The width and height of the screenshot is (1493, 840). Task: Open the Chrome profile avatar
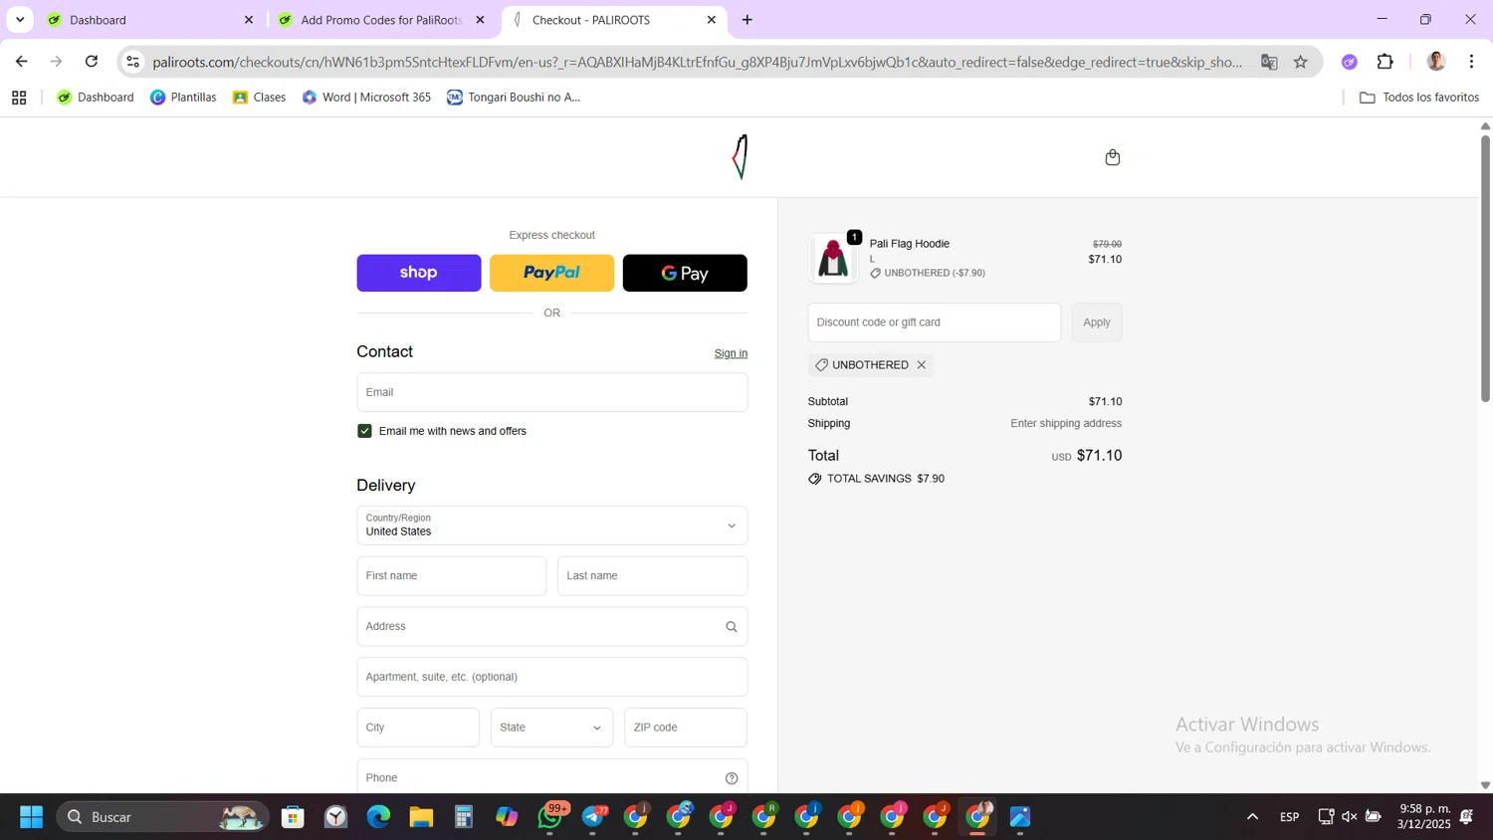point(1436,62)
